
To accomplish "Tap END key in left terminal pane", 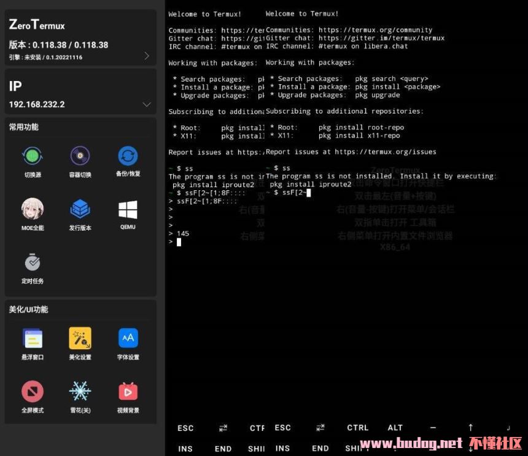I will (x=223, y=449).
